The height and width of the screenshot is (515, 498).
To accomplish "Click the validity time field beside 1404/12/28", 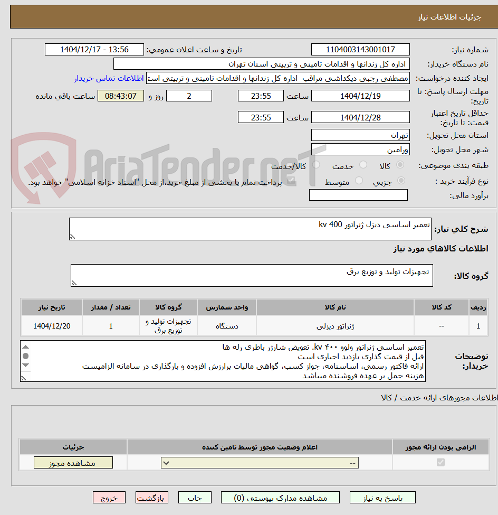I will pos(261,118).
